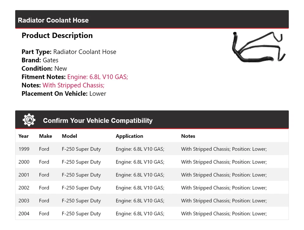Viewport: 304px width, 230px height.
Task: Click the Radiator Coolant Hose header
Action: click(53, 20)
